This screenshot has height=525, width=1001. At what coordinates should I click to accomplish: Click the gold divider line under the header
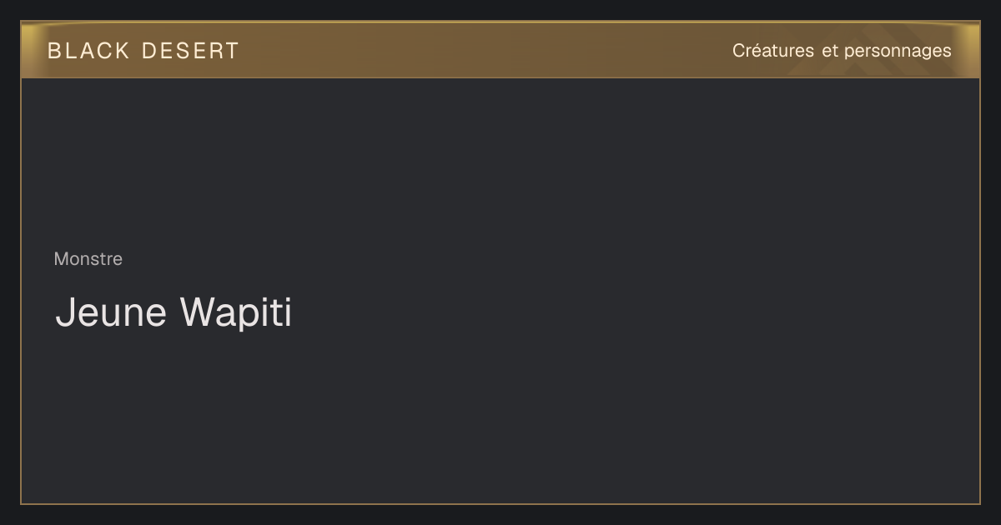(500, 77)
